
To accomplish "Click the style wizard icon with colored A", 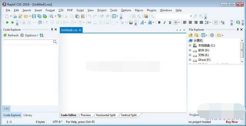I will pos(222,22).
